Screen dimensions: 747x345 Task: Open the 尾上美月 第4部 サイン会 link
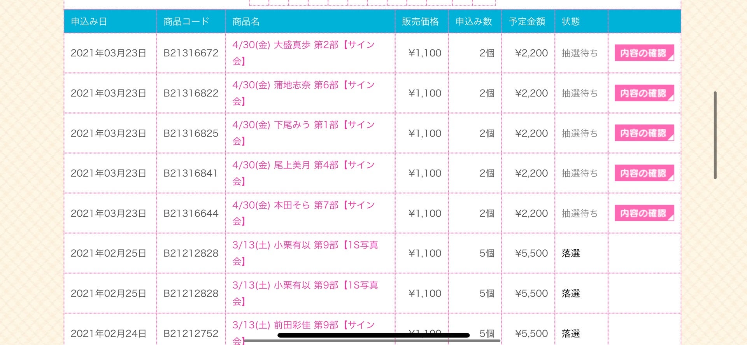[x=303, y=165]
